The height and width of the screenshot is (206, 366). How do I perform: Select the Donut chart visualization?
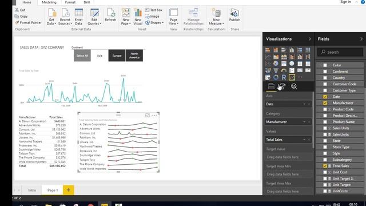276,77
